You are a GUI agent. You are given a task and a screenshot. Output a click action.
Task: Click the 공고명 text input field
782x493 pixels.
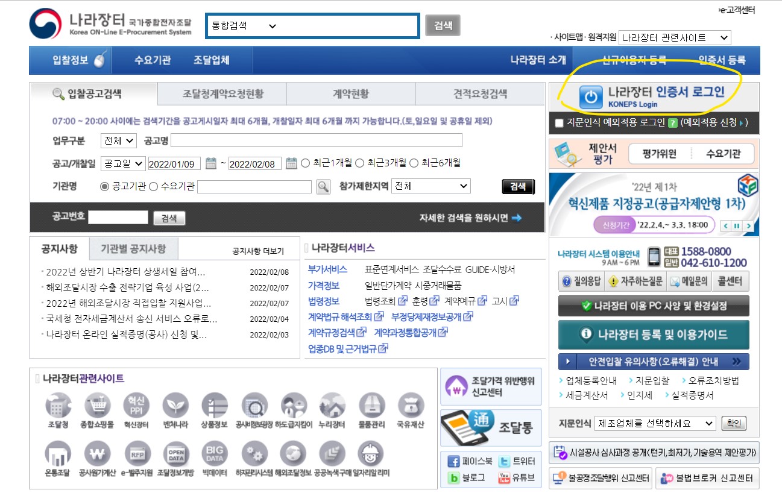[317, 140]
